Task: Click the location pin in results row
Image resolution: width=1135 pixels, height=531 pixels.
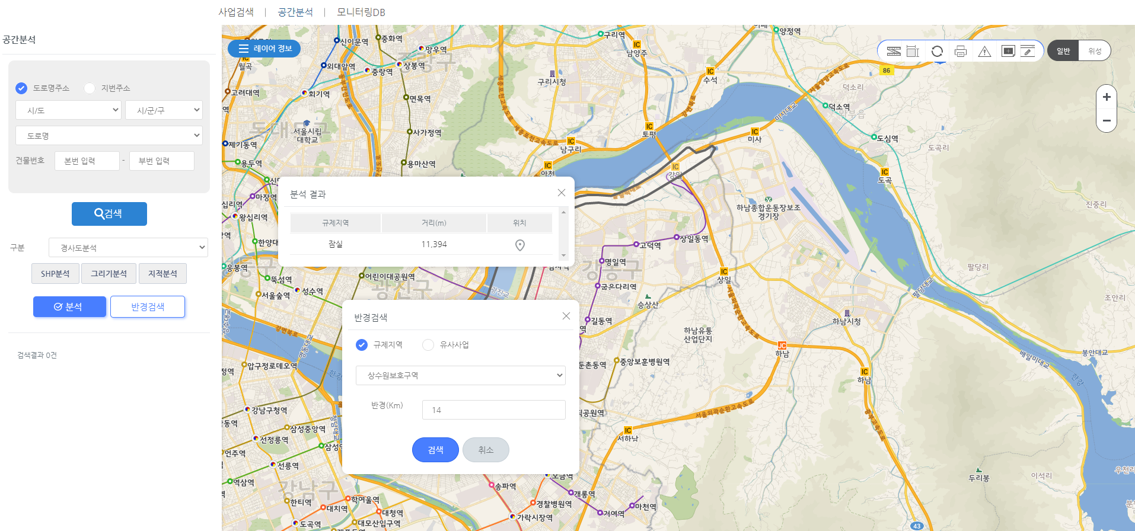Action: pos(519,245)
